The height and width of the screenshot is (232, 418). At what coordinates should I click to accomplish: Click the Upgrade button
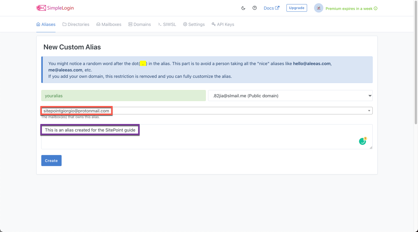click(297, 8)
